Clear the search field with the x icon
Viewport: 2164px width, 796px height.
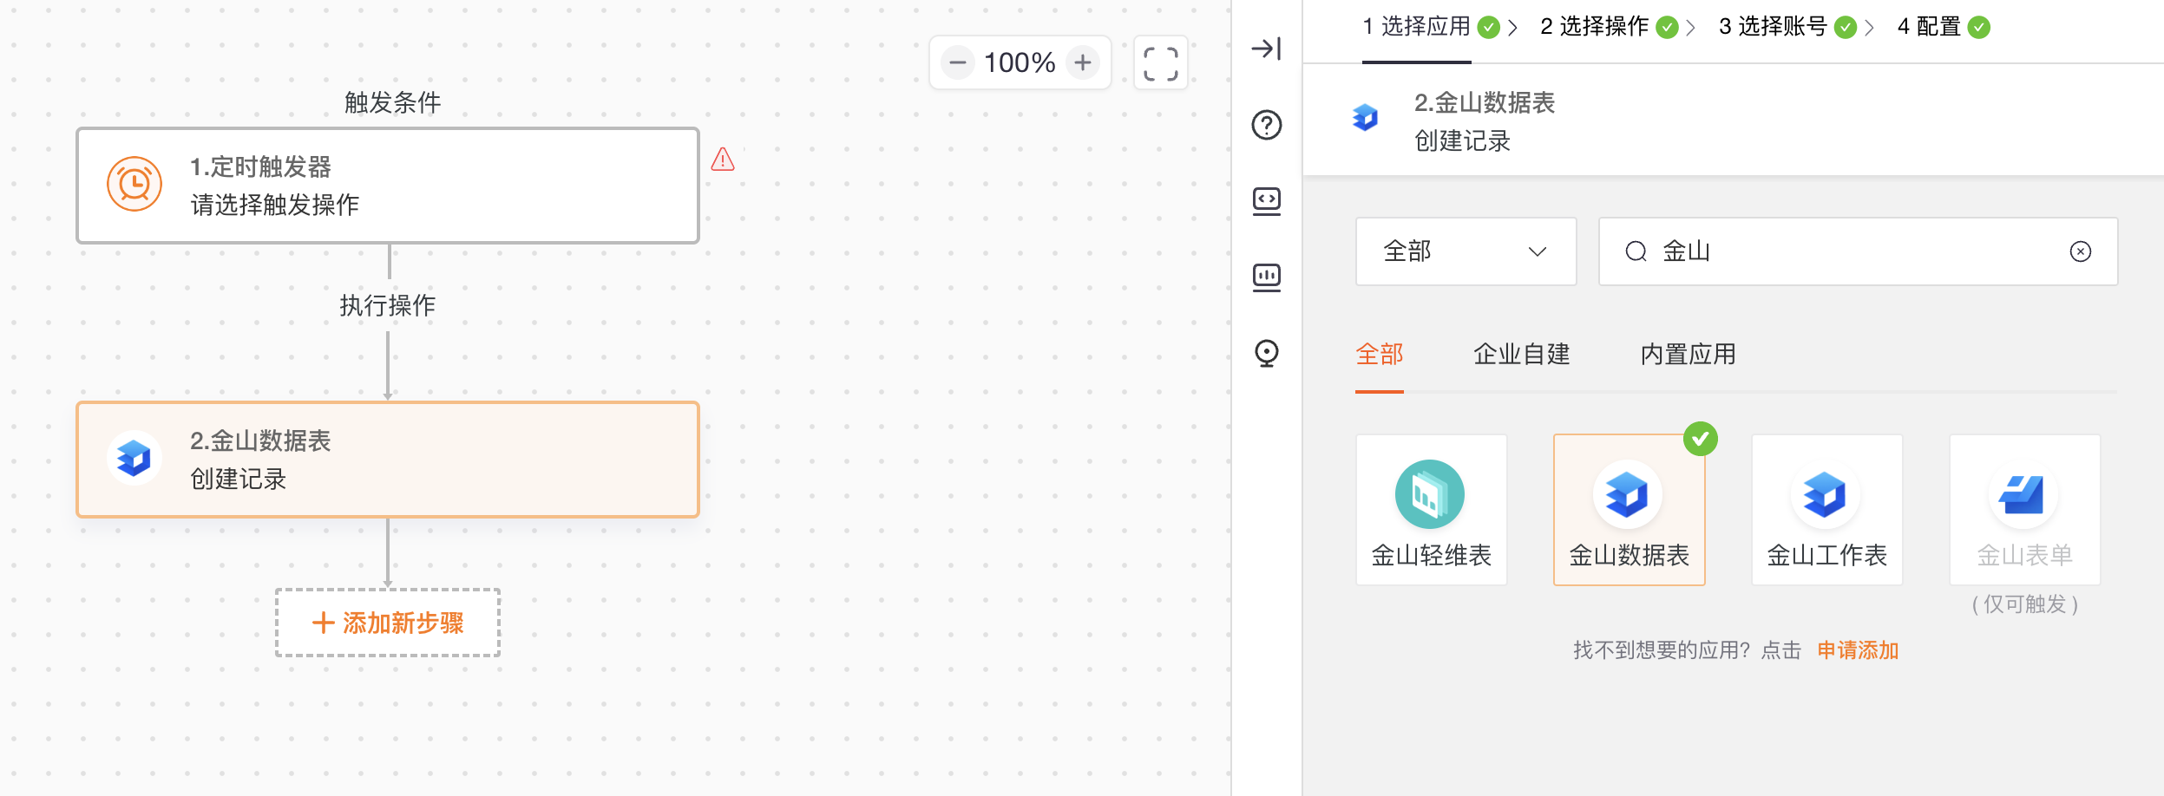click(2080, 251)
